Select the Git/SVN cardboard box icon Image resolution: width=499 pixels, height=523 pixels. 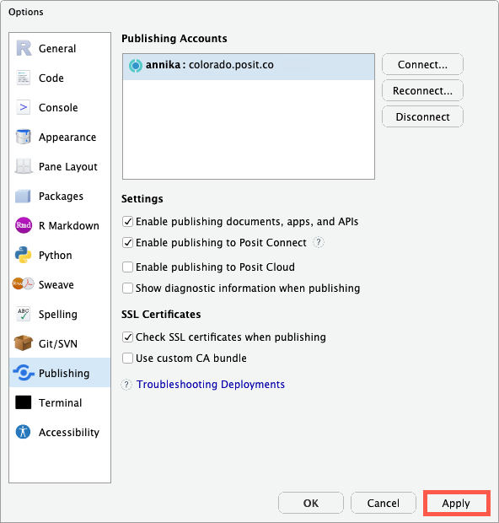[x=24, y=343]
